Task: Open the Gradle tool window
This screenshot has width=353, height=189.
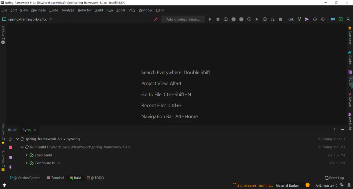Action: 350,57
